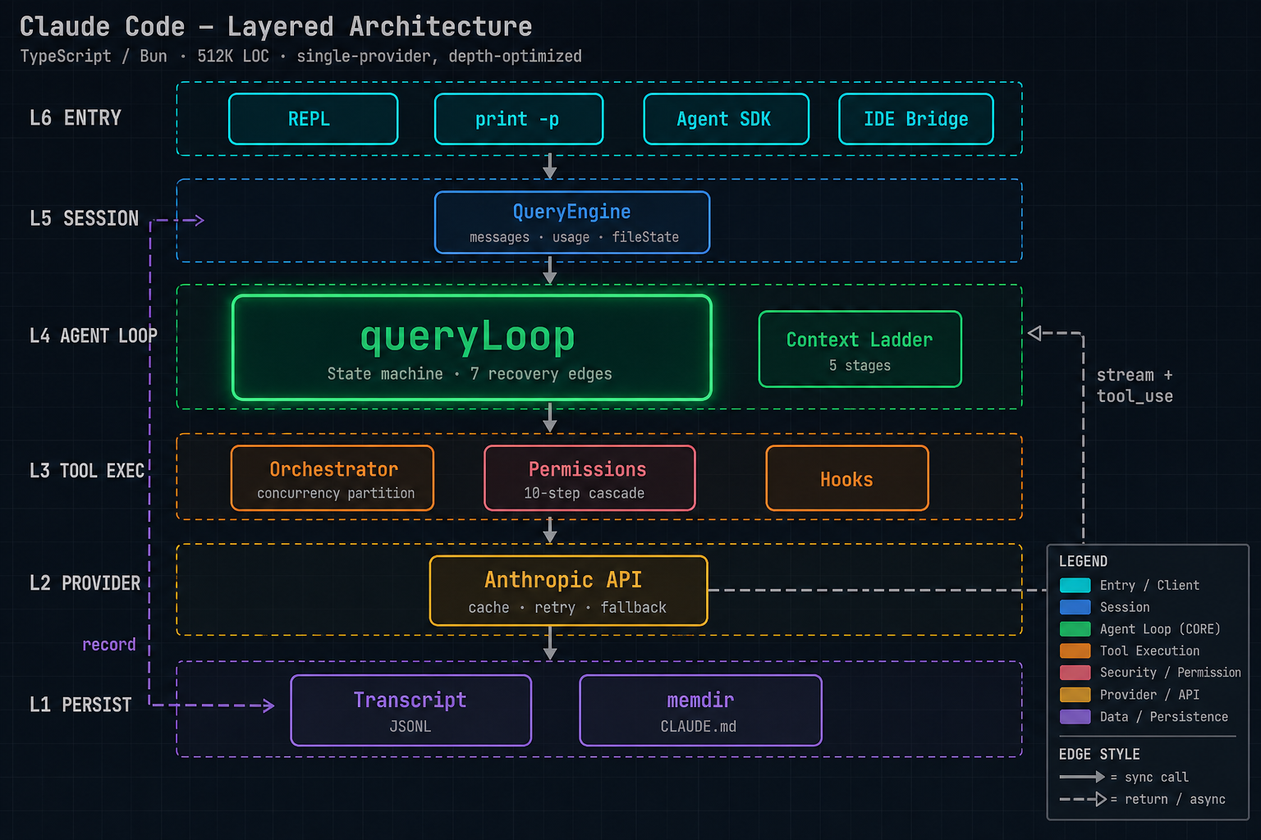Click the "LEGEND" heading

[x=1083, y=561]
